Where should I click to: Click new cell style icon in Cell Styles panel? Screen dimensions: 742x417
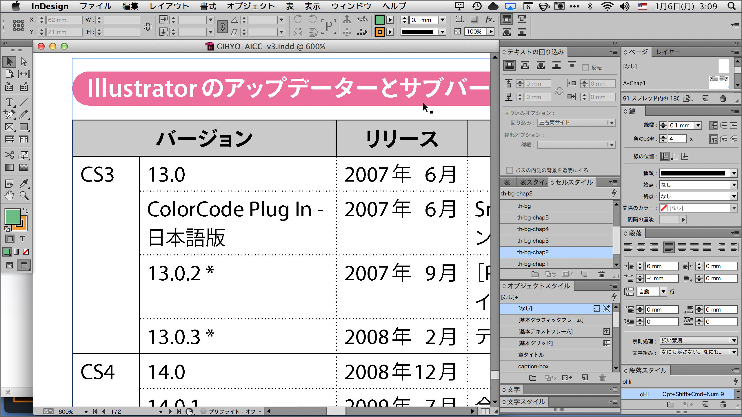[x=584, y=274]
